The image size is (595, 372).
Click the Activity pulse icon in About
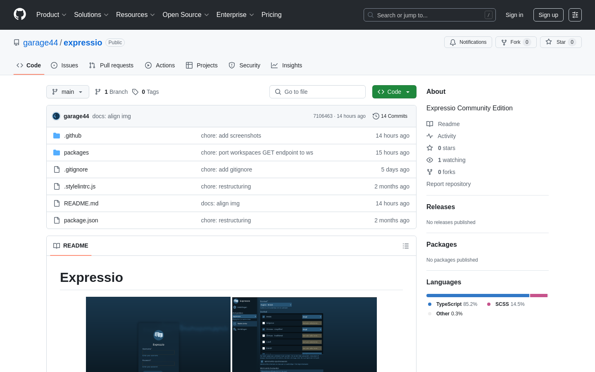click(430, 136)
